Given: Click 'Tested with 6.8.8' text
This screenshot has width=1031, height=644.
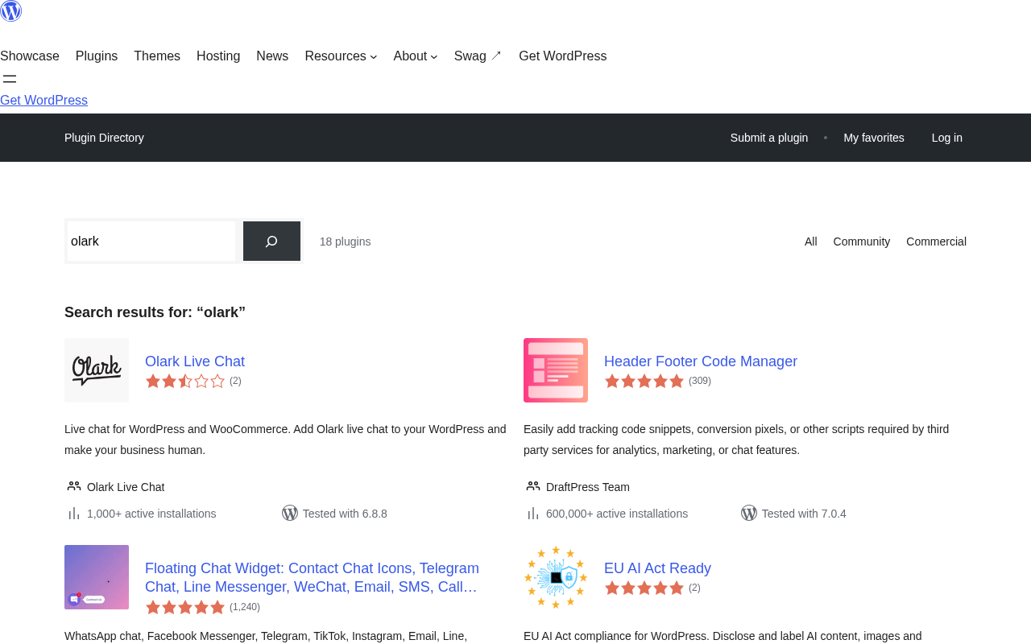Looking at the screenshot, I should (x=345, y=514).
